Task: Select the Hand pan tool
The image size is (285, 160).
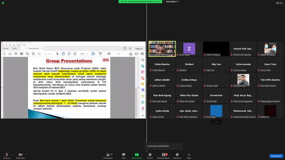Action: click(63, 54)
